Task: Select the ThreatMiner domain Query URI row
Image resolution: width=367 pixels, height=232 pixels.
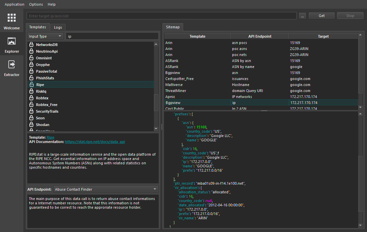Action: 261,91
